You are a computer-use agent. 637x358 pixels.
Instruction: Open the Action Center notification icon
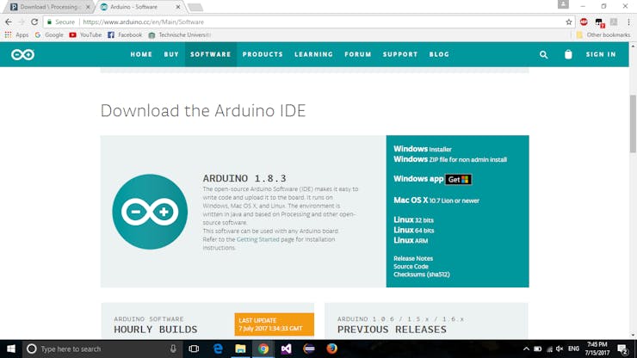(622, 349)
